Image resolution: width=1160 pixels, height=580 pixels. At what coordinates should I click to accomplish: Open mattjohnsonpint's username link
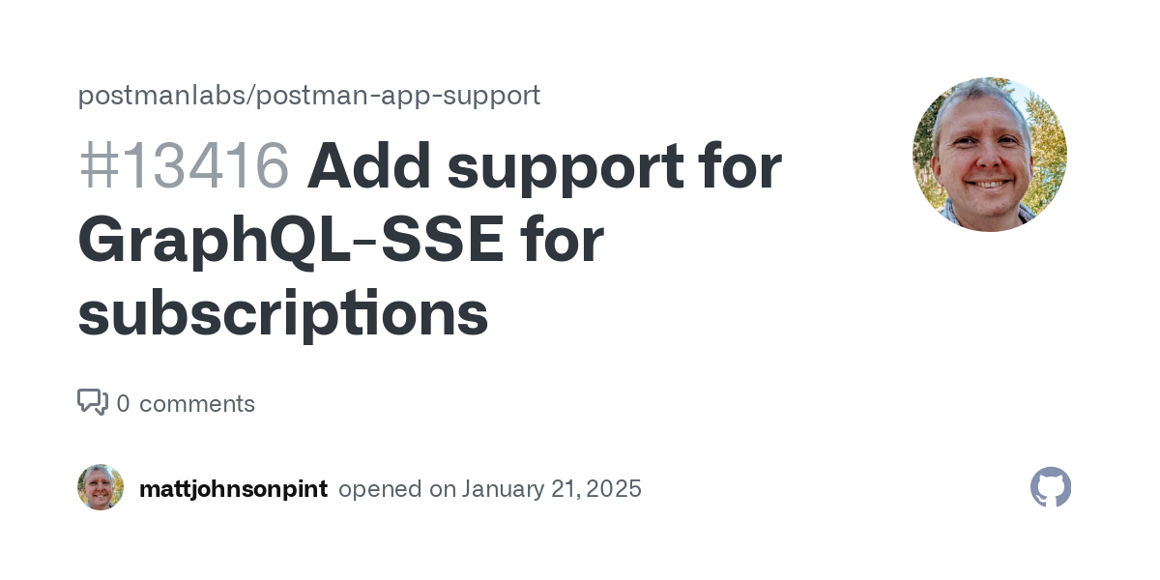coord(233,489)
